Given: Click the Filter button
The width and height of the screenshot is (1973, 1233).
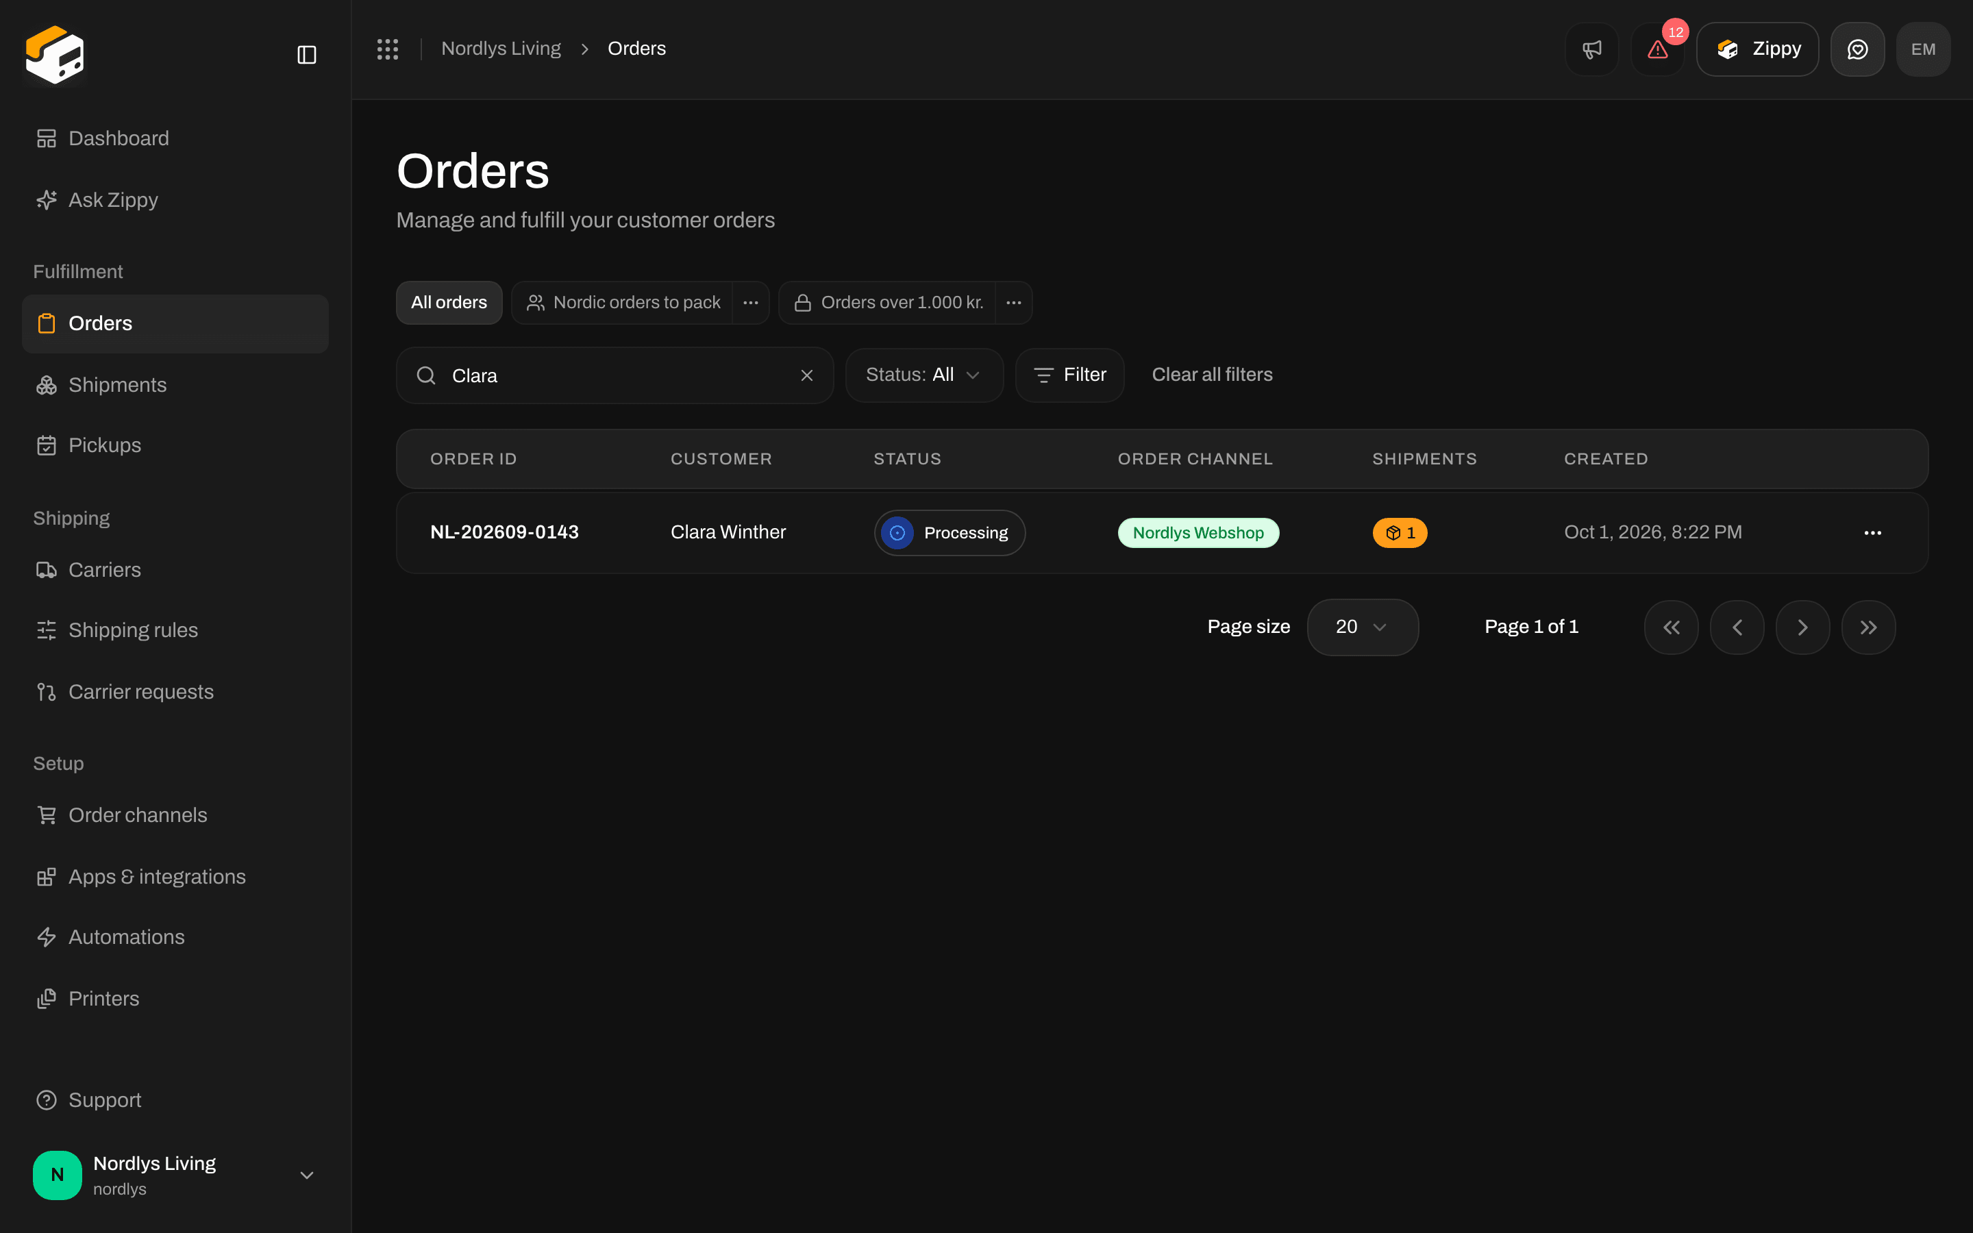Looking at the screenshot, I should coord(1069,375).
